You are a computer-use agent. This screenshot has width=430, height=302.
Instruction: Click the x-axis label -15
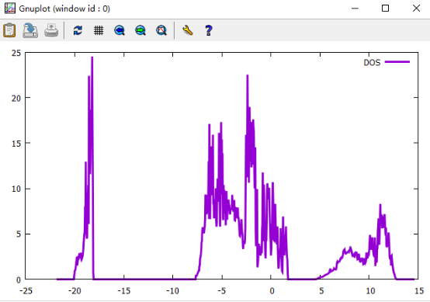tap(123, 291)
